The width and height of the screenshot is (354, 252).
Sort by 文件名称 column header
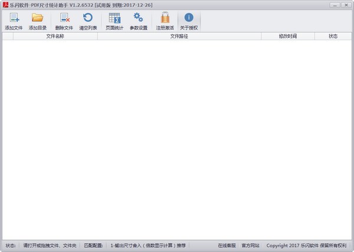[x=55, y=36]
